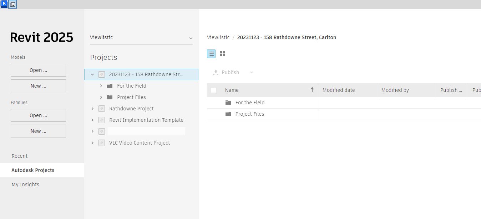The height and width of the screenshot is (219, 481).
Task: Collapse the 20231123 - 158 Rathdowne project
Action: [92, 74]
